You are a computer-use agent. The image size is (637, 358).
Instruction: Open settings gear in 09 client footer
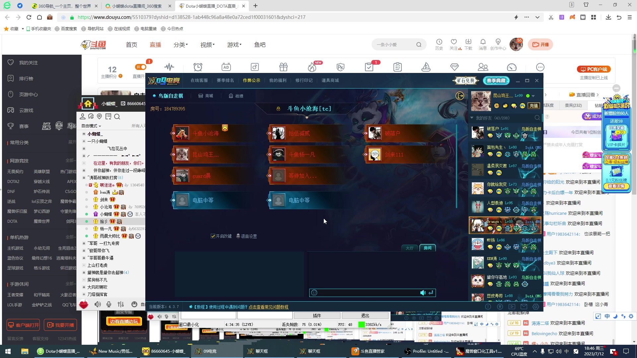click(x=535, y=307)
